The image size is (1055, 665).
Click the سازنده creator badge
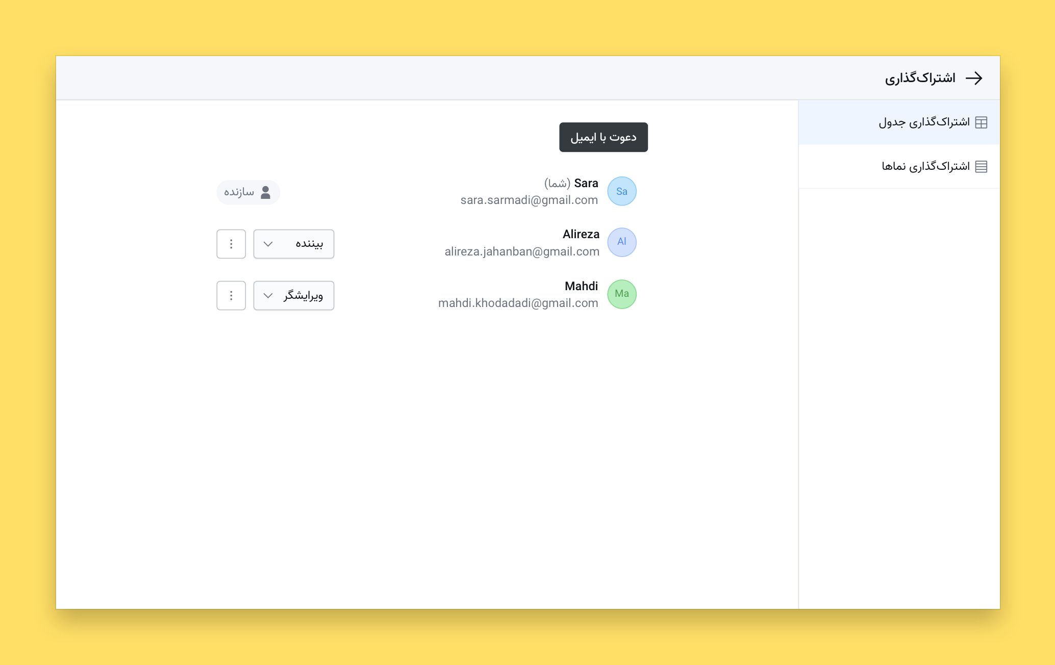248,192
